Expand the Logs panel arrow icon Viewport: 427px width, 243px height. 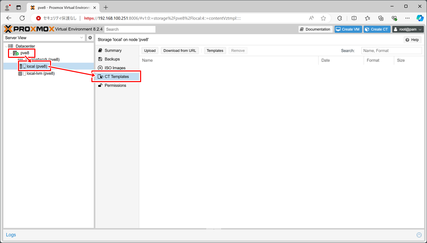point(419,235)
